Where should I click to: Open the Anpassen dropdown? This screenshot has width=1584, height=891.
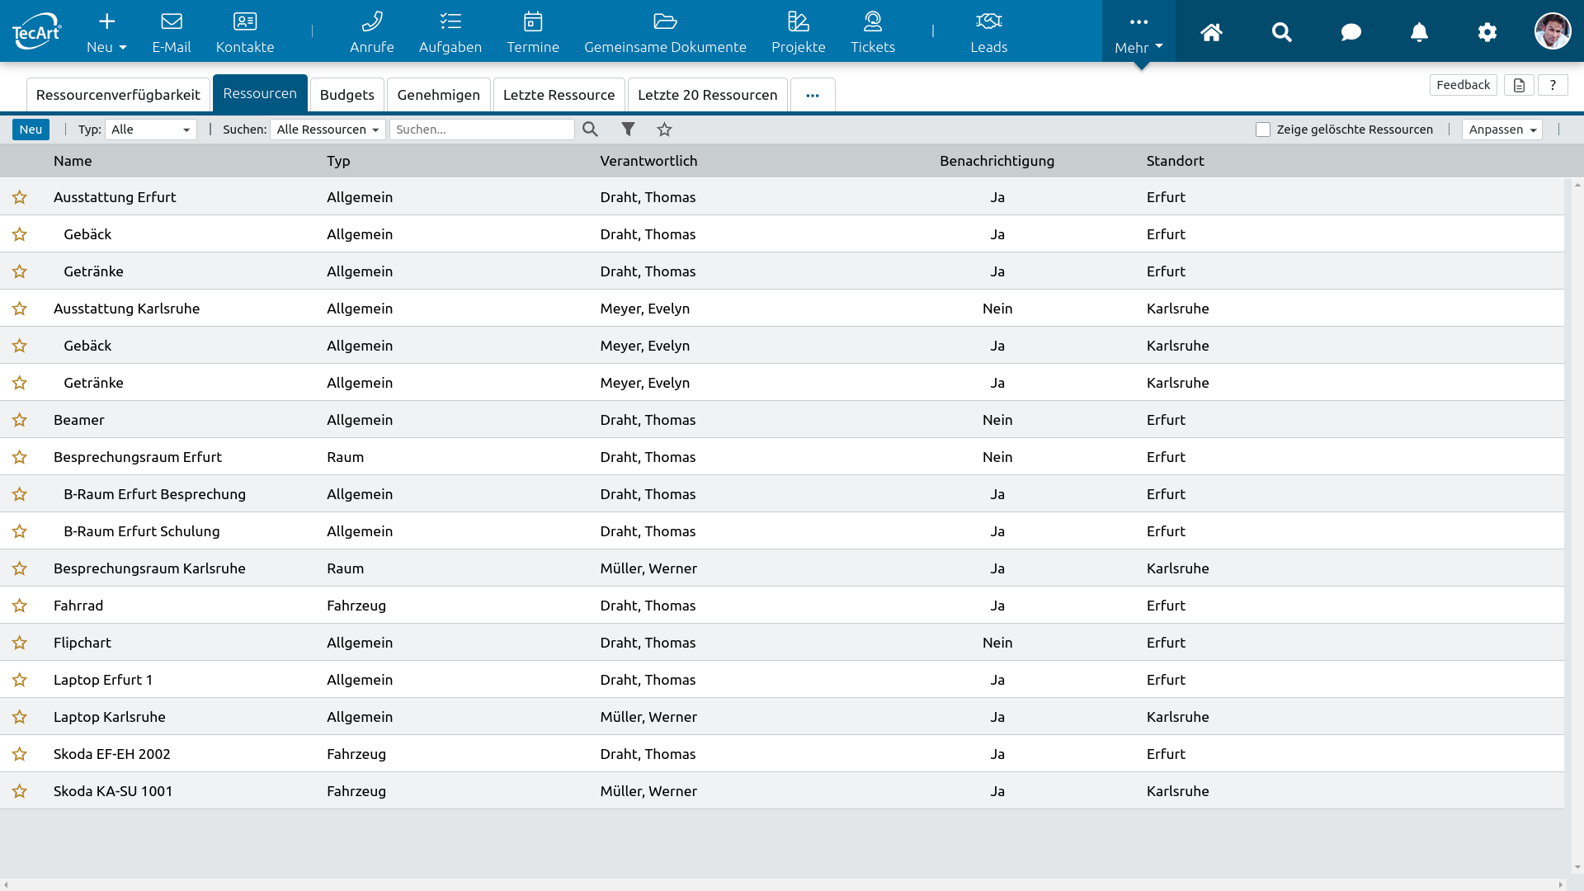1501,130
